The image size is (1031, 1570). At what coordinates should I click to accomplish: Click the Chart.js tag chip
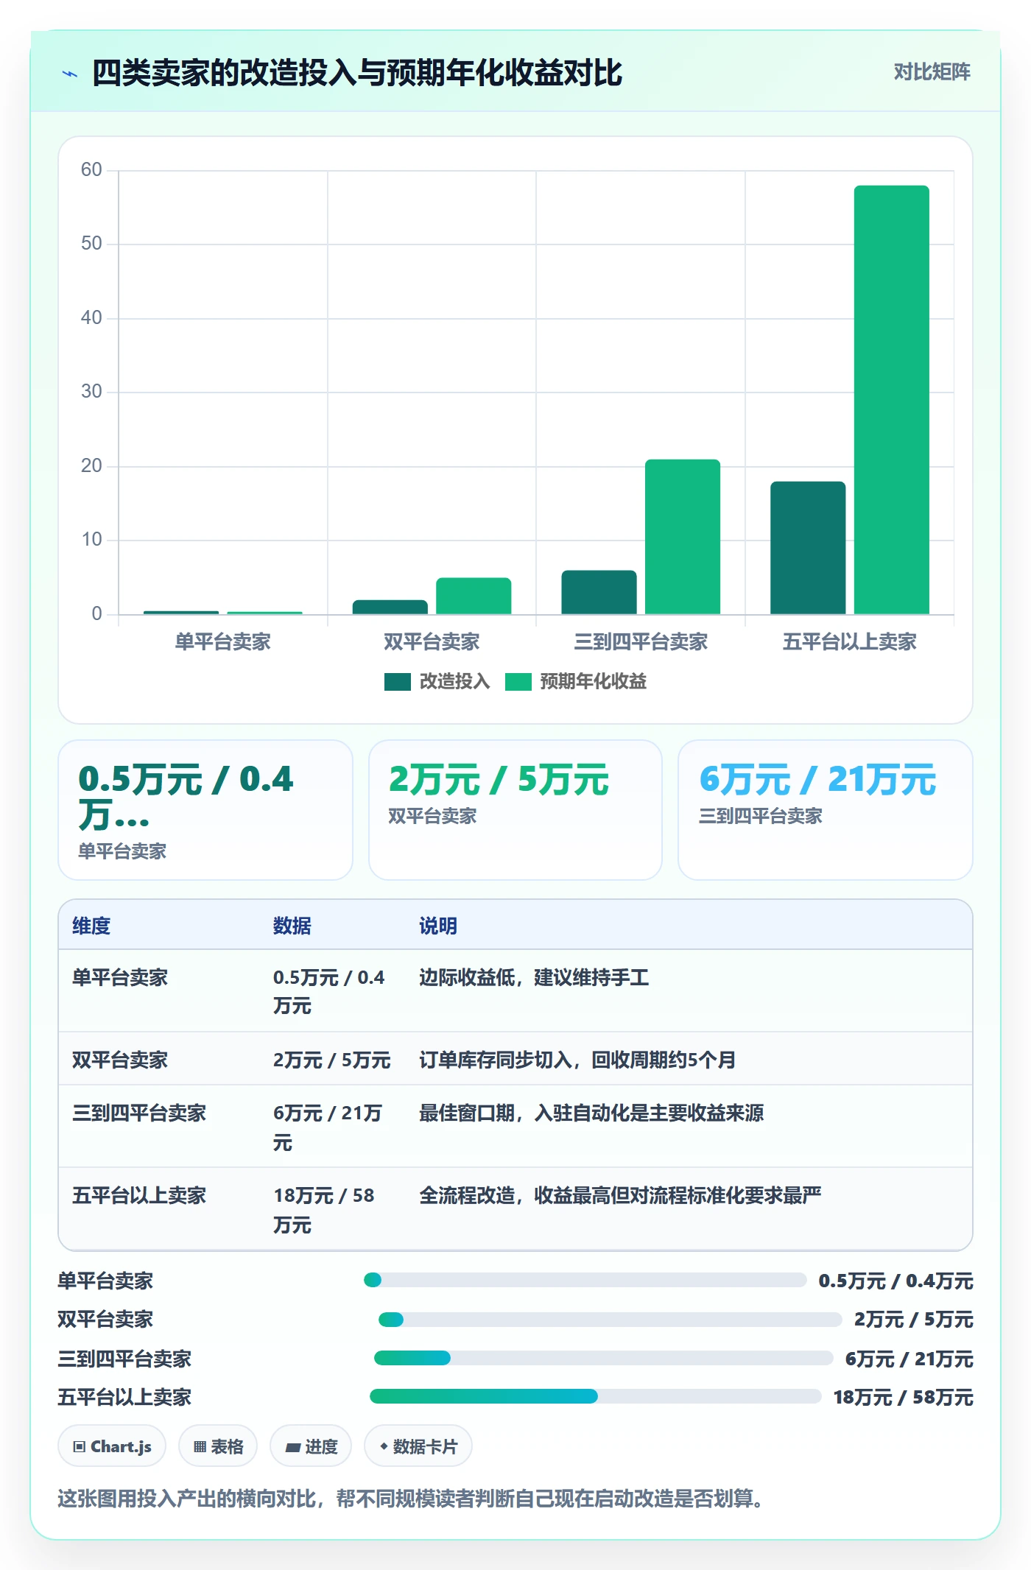112,1446
